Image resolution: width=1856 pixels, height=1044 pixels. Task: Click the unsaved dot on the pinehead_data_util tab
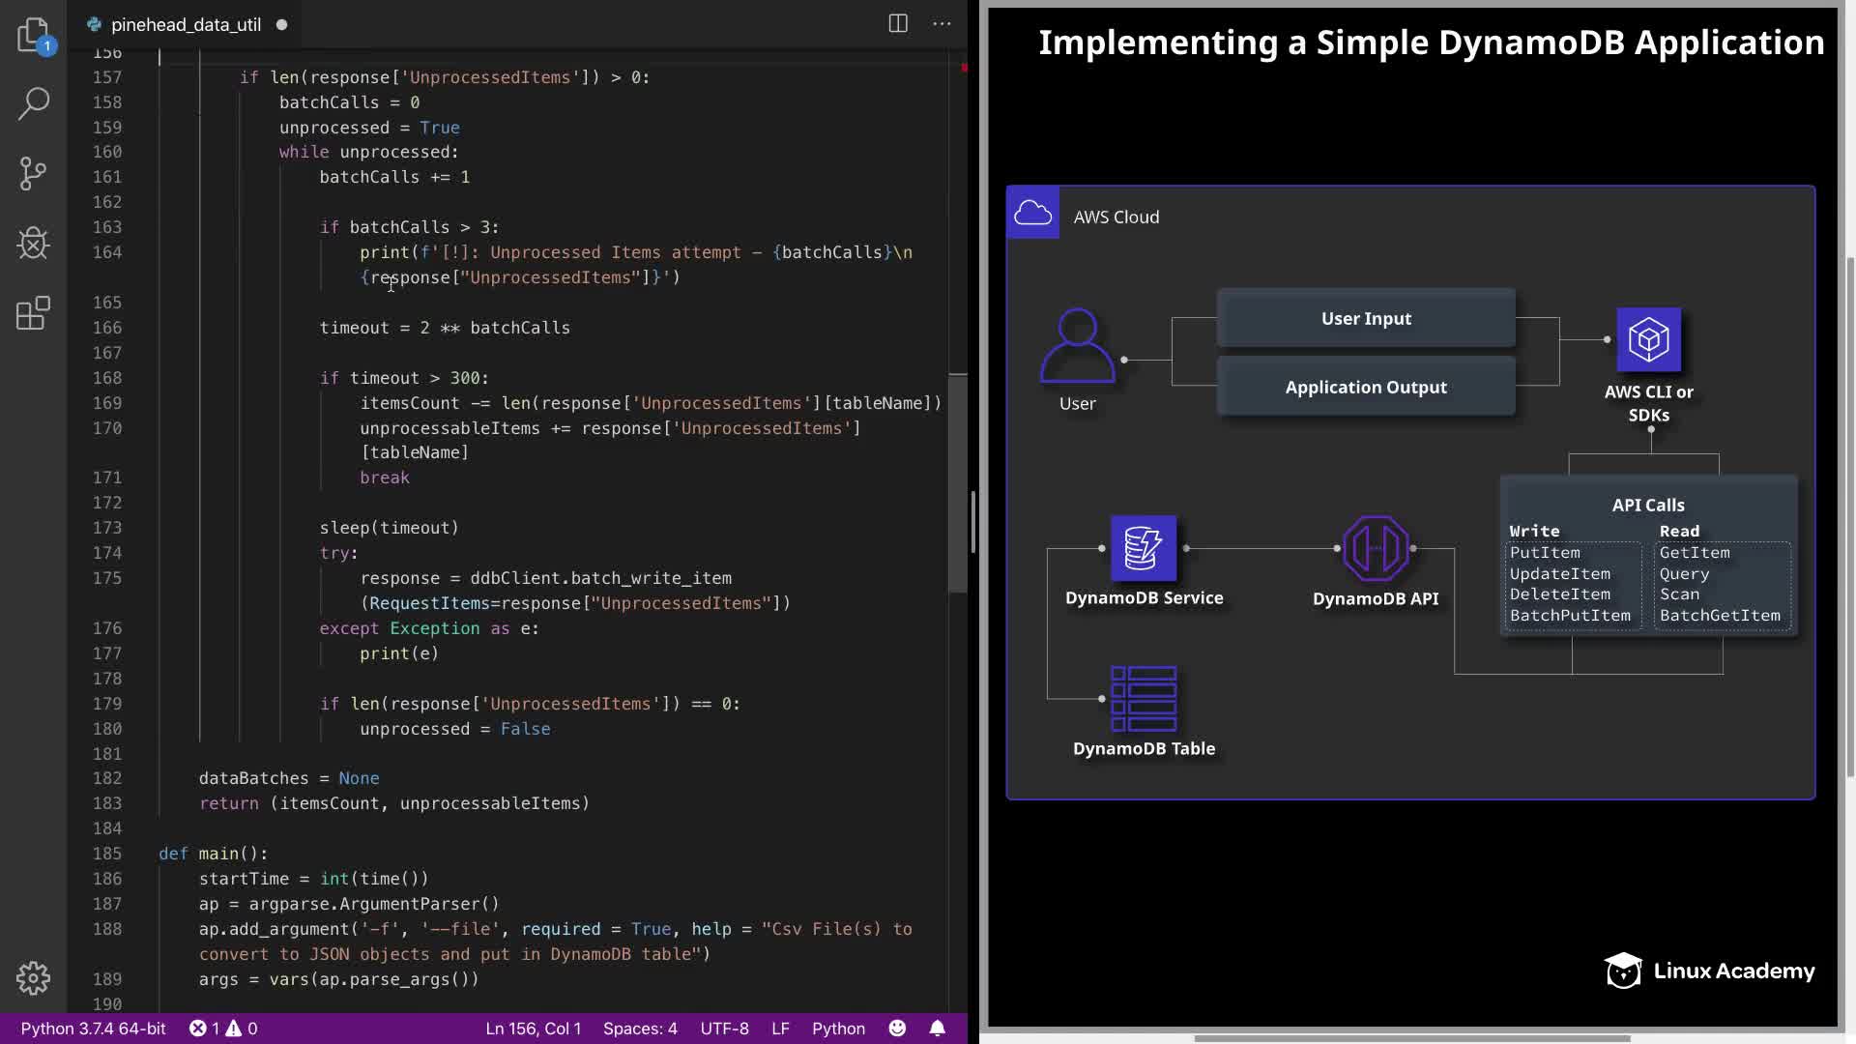point(282,25)
